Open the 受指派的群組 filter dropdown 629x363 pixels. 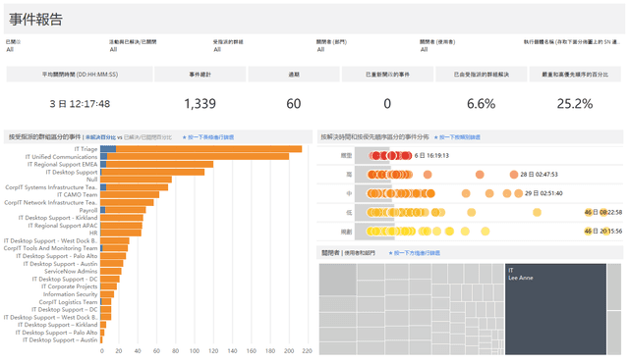pos(217,50)
